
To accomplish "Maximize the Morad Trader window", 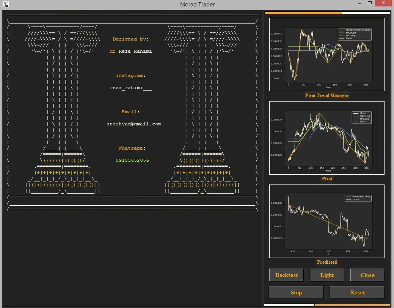I will tap(369, 4).
